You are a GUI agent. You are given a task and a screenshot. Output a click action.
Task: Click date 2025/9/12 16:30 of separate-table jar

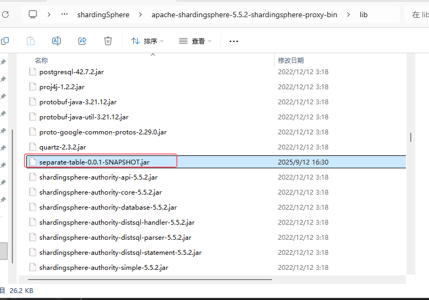pyautogui.click(x=303, y=162)
